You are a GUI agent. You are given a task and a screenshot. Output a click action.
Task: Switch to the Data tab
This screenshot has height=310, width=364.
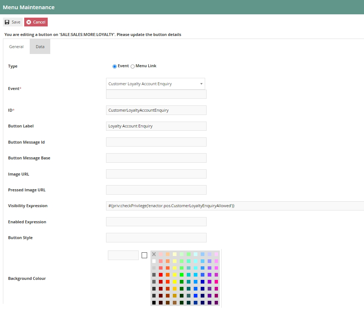[40, 46]
